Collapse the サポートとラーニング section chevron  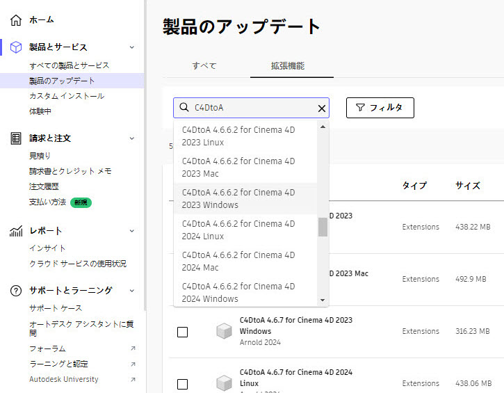pos(132,291)
